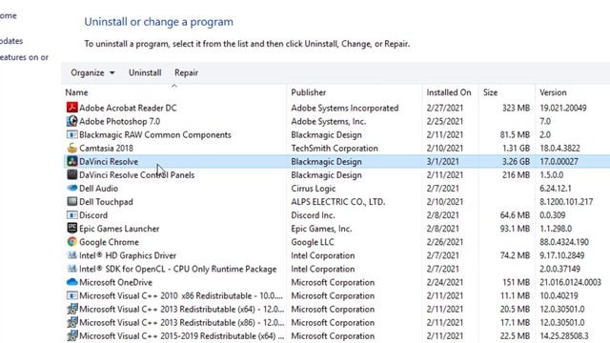
Task: Select the Dell Touchpad entry
Action: coord(106,202)
